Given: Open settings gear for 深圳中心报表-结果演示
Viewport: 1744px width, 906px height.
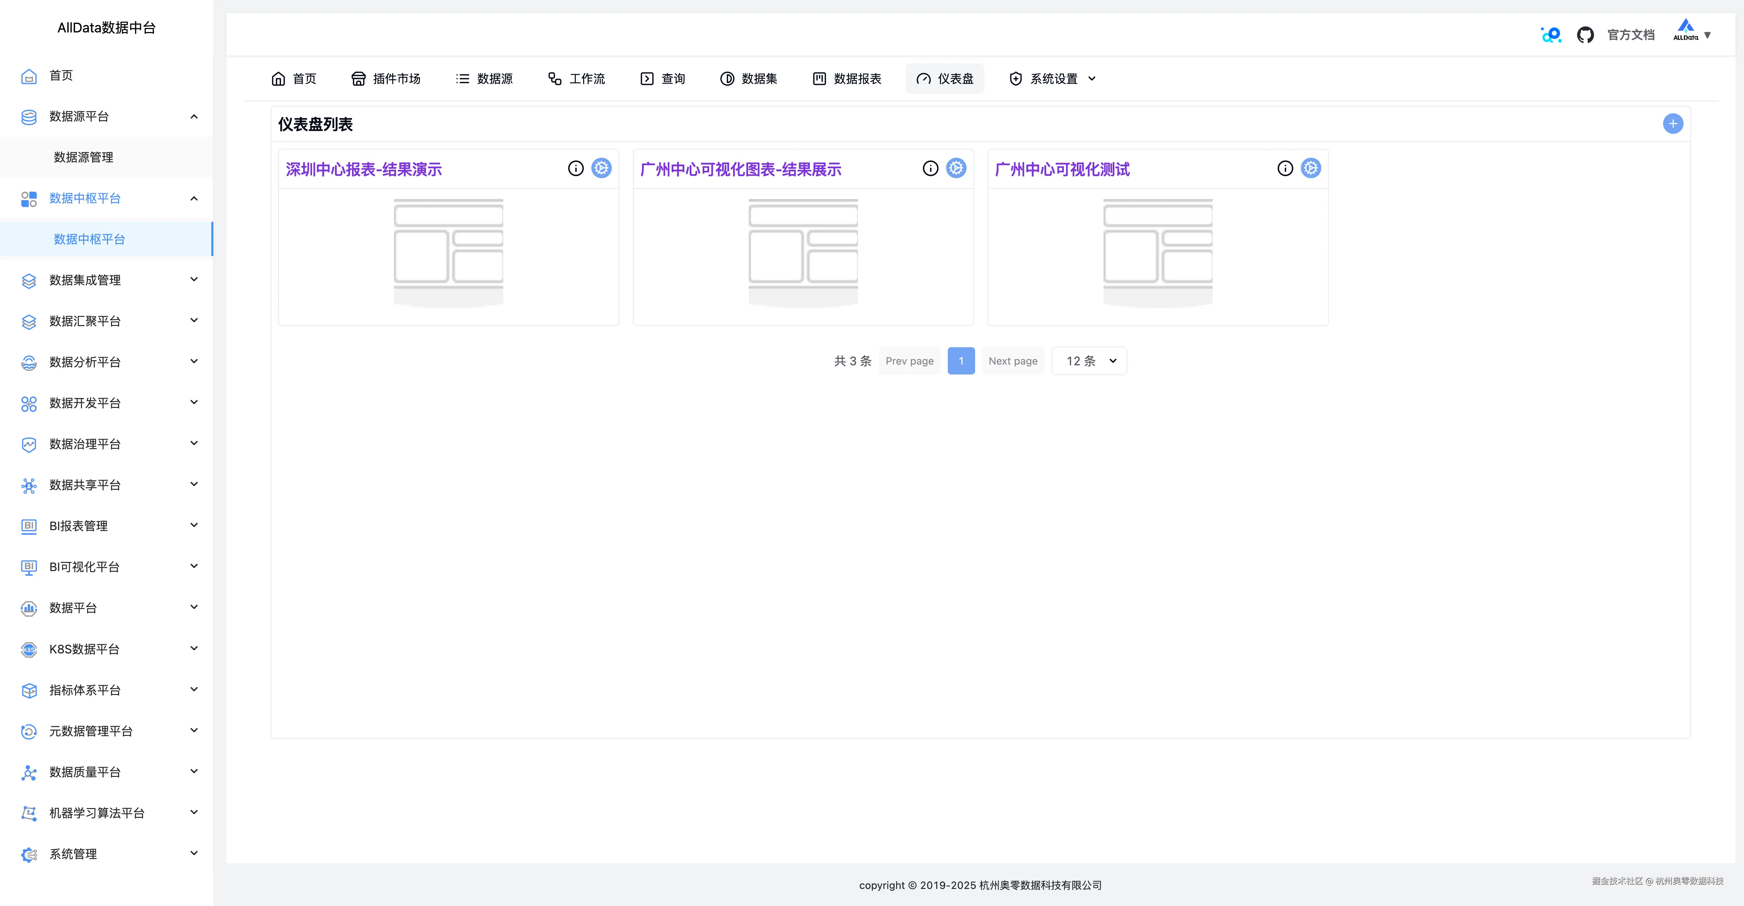Looking at the screenshot, I should [x=601, y=168].
